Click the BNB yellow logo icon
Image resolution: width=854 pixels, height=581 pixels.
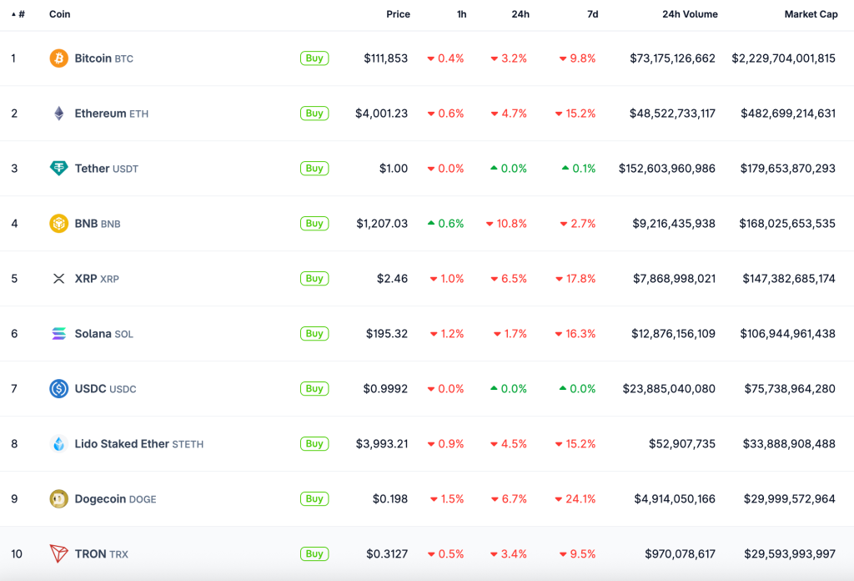click(58, 224)
